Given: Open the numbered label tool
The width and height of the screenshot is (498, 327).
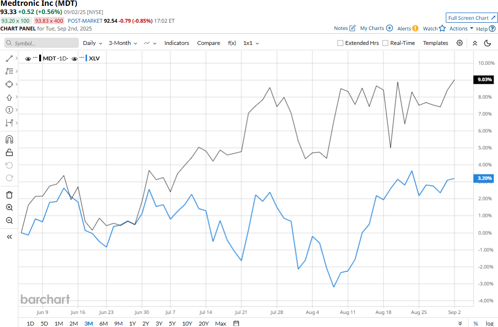Looking at the screenshot, I should click(x=9, y=110).
